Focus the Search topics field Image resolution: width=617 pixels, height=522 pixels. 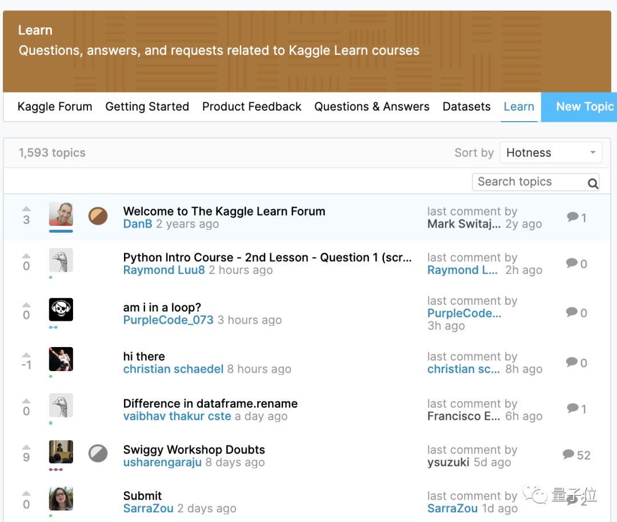pos(535,182)
